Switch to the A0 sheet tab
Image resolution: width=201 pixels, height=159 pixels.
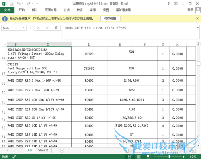30,150
